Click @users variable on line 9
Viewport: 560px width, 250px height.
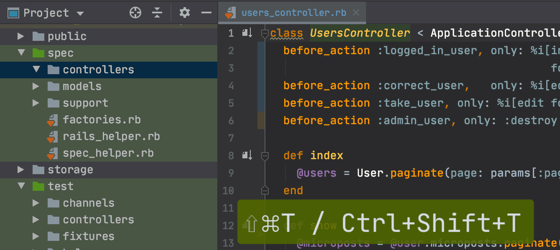(317, 173)
